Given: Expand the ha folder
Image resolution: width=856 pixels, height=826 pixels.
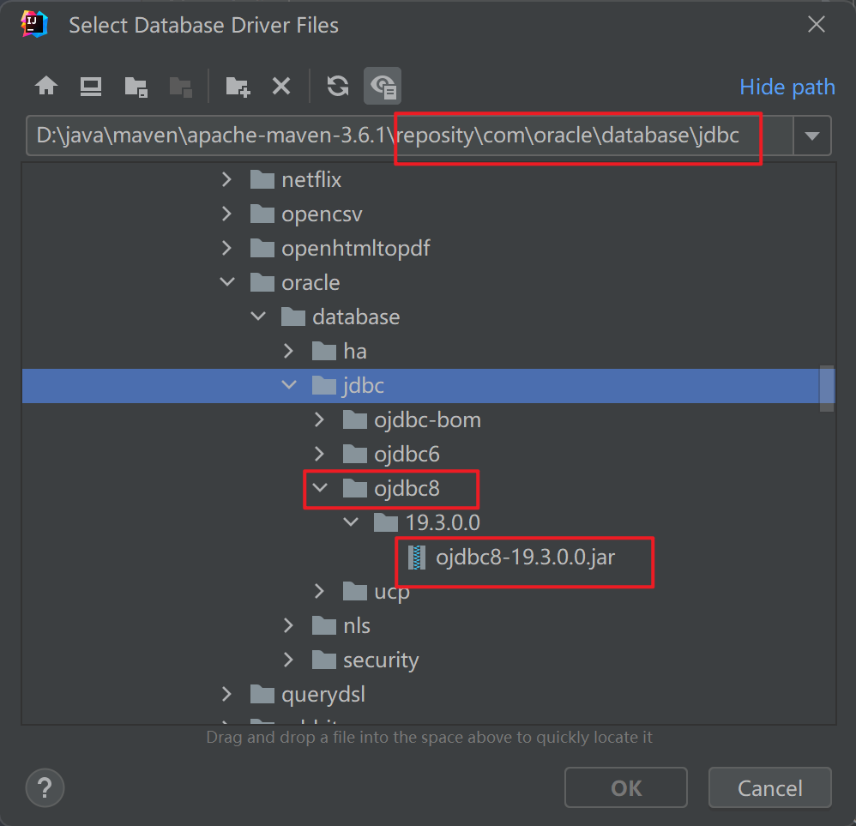Looking at the screenshot, I should pos(289,351).
